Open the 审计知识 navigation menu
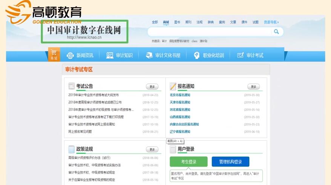This screenshot has height=185, width=331. (x=124, y=55)
